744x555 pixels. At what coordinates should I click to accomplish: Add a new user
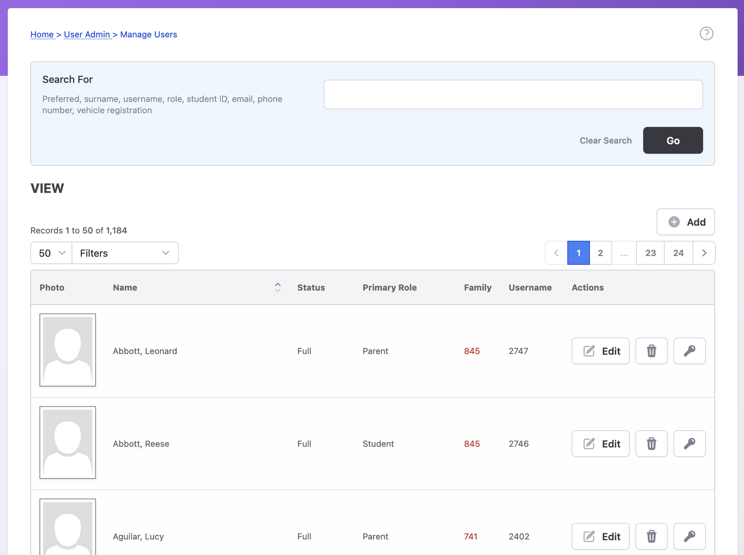coord(685,222)
